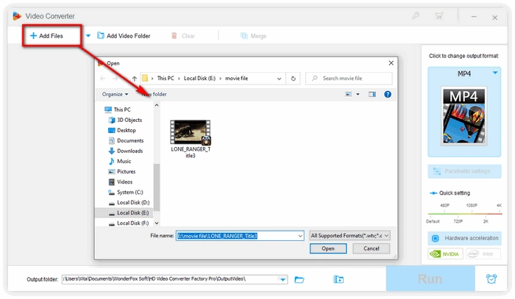Open the view options dropdown arrow
Viewport: 515px width, 299px height.
[358, 95]
